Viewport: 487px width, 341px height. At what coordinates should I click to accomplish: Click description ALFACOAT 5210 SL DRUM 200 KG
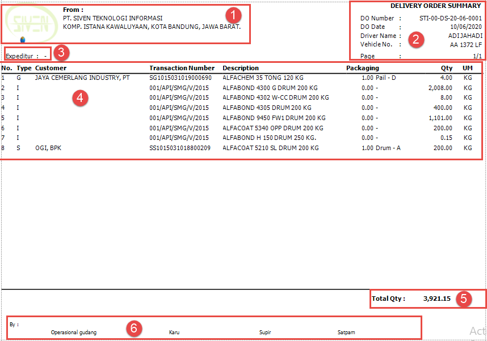pyautogui.click(x=271, y=148)
